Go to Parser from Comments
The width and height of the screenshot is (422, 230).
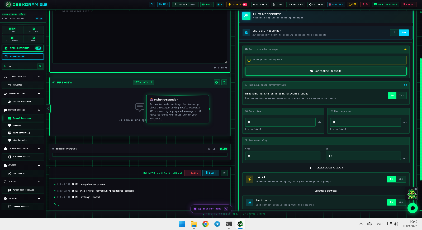(x=23, y=190)
